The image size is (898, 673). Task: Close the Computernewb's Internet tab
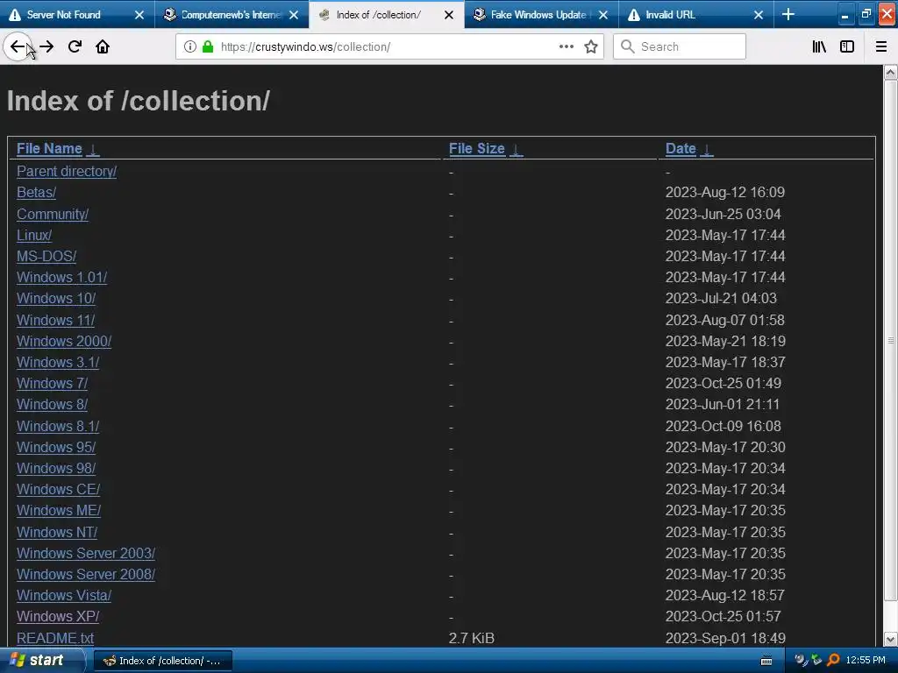(294, 15)
